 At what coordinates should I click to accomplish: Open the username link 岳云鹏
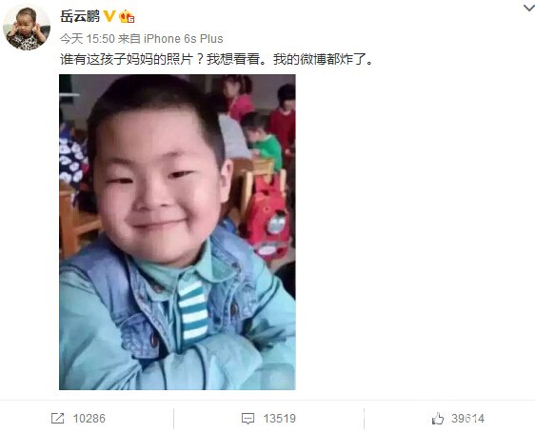(80, 16)
